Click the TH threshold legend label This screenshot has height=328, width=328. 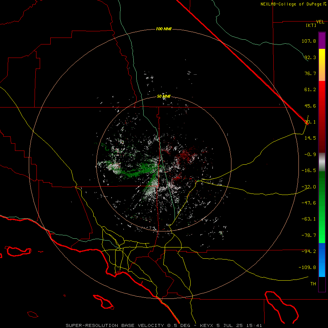(313, 284)
